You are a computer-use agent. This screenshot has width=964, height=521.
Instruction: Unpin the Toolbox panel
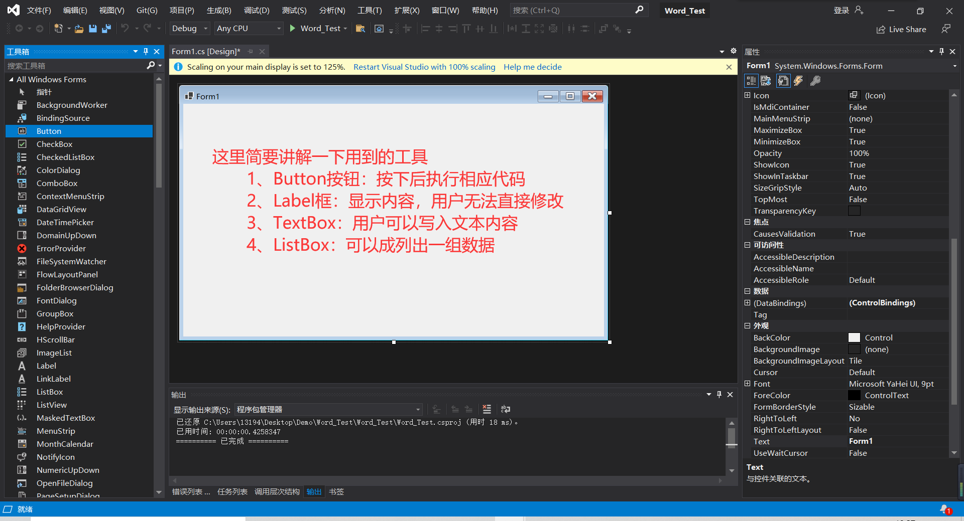145,51
